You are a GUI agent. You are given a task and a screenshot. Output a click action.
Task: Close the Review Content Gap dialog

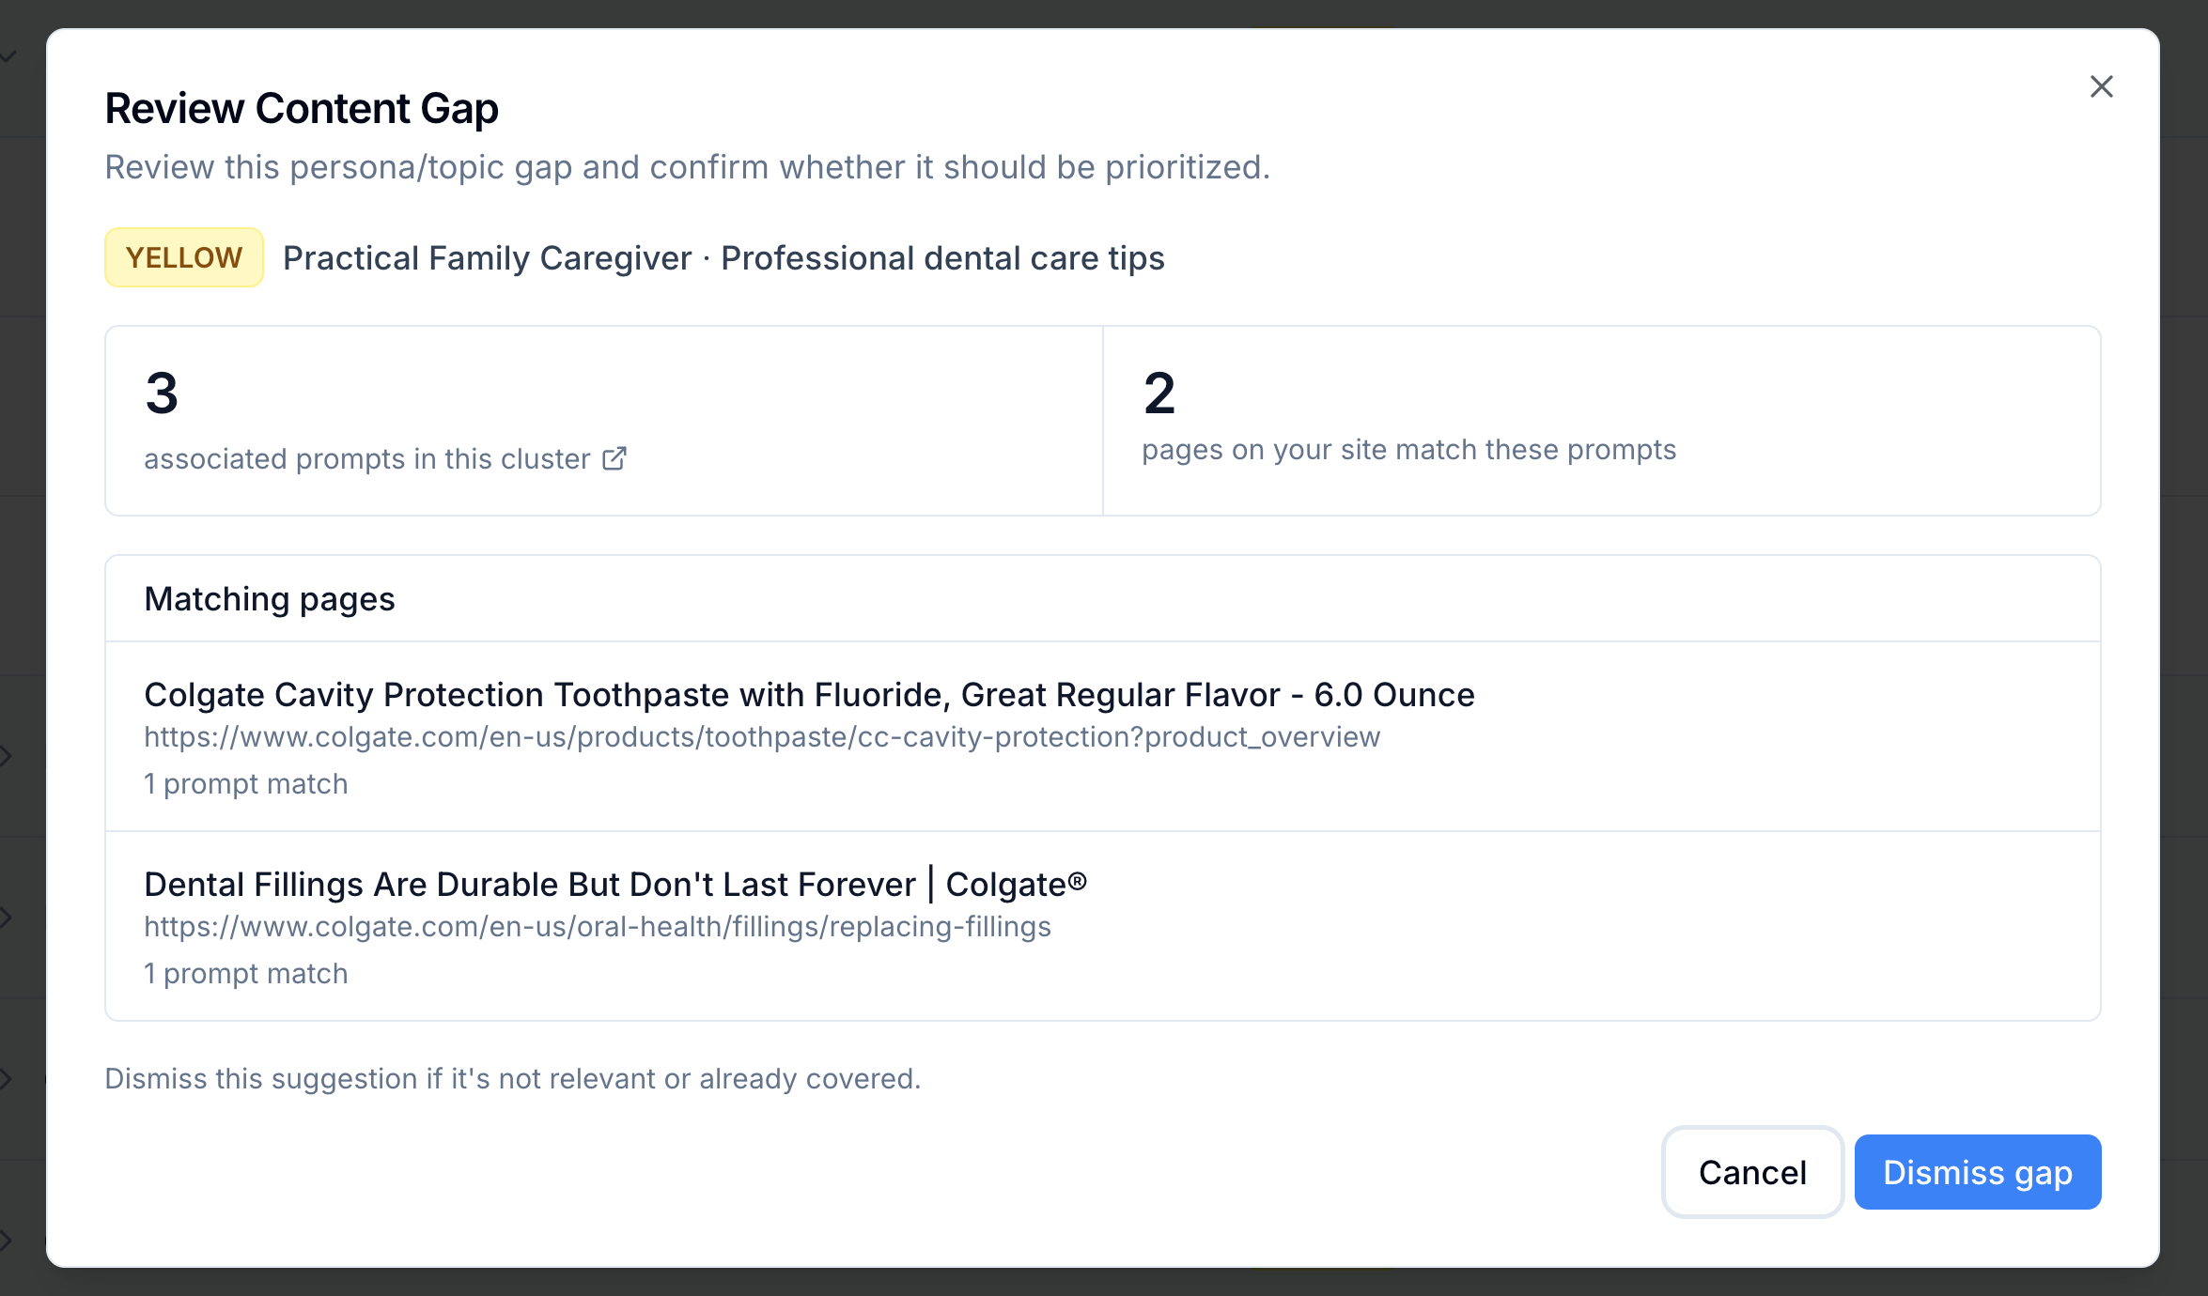click(x=2101, y=86)
